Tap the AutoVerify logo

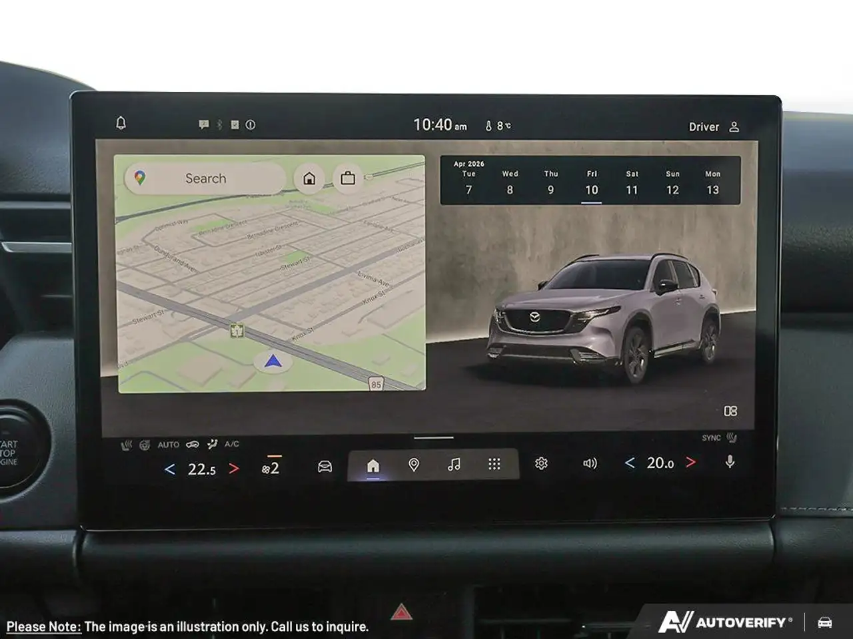[726, 622]
